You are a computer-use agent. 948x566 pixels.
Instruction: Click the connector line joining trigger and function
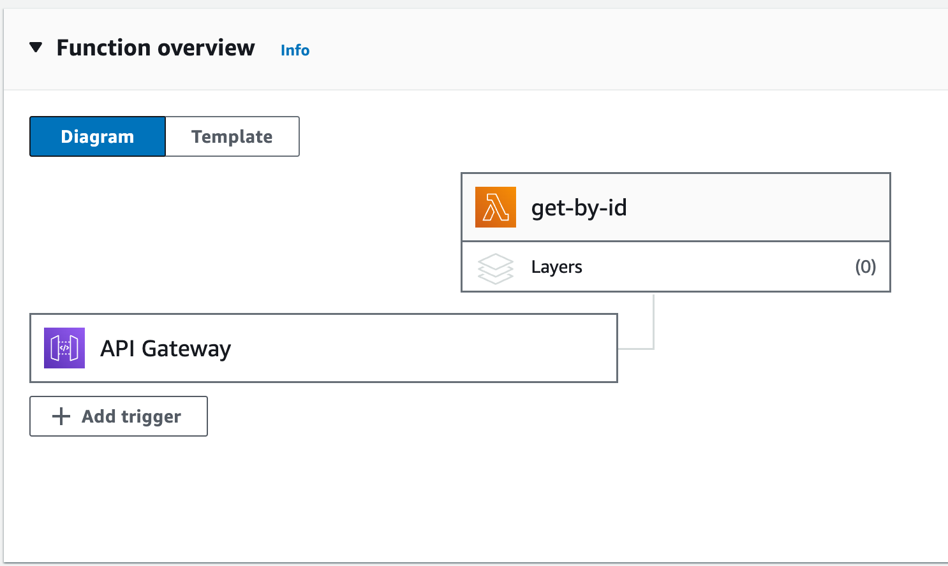pyautogui.click(x=653, y=325)
